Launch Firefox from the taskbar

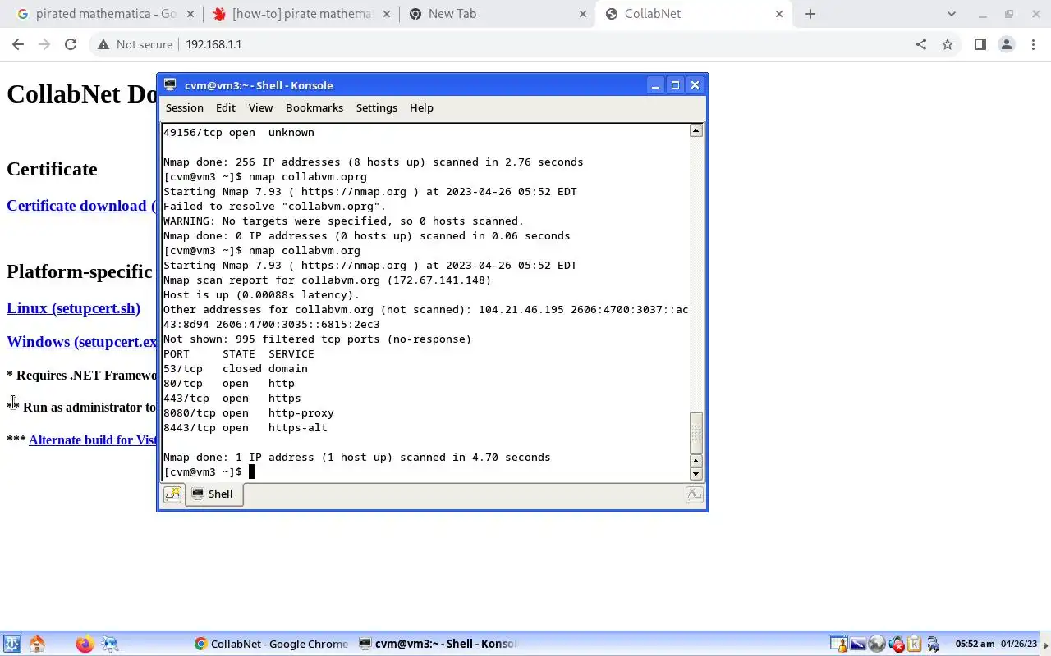point(85,644)
